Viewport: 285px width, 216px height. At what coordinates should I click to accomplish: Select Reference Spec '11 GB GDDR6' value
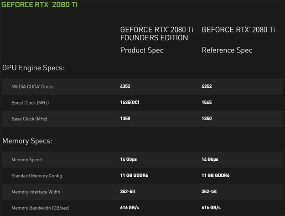215,175
